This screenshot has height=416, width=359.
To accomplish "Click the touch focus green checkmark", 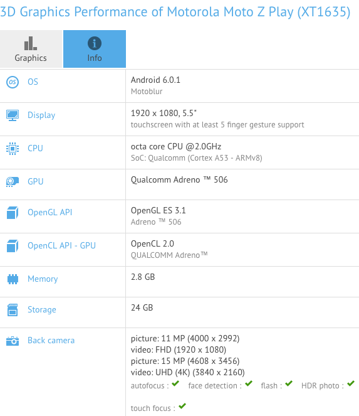I will (x=182, y=406).
